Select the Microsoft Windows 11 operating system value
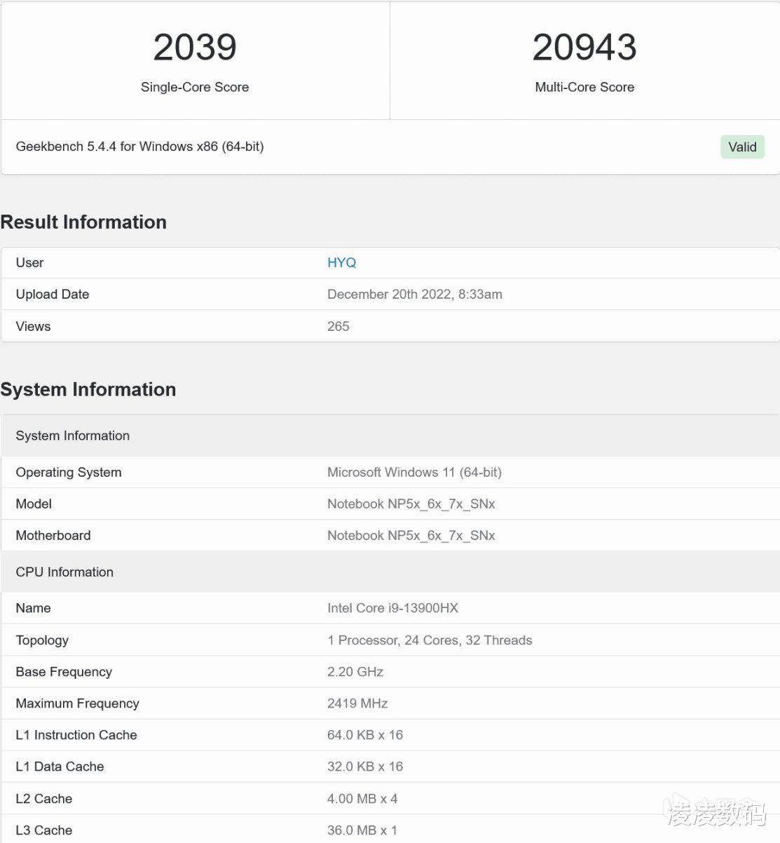 [414, 472]
